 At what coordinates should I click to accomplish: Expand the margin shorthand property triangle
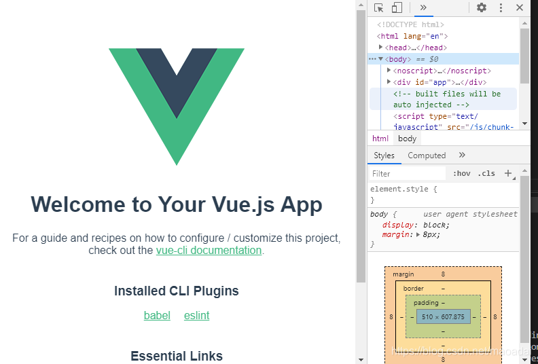[x=418, y=235]
